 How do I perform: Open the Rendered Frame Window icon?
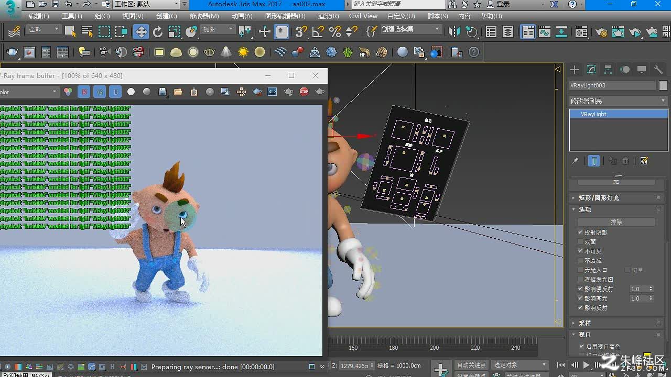[x=618, y=32]
